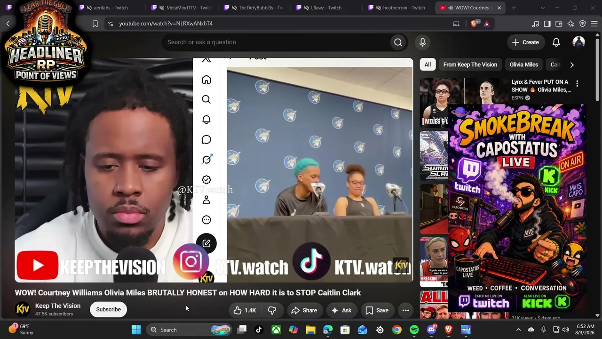
Task: Dislike this video
Action: click(x=272, y=310)
